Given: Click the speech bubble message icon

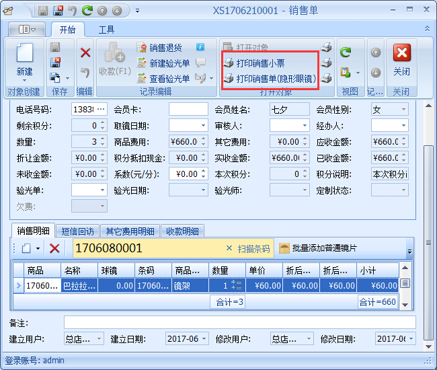Looking at the screenshot, I should (200, 63).
